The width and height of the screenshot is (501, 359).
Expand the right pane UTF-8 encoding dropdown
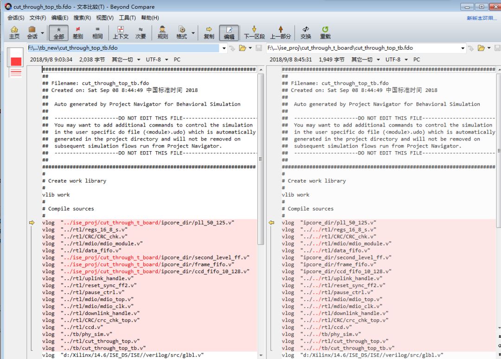(406, 60)
